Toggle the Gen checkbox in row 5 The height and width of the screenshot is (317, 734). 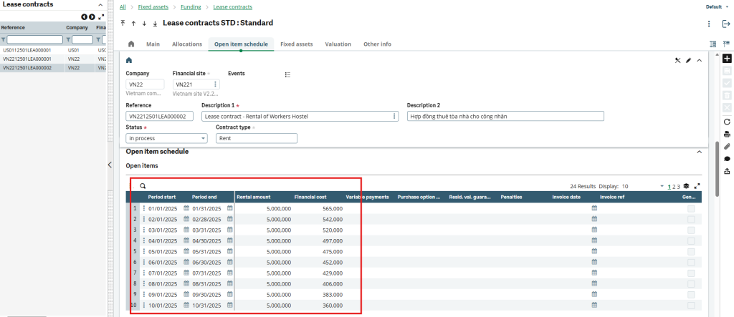click(x=691, y=251)
